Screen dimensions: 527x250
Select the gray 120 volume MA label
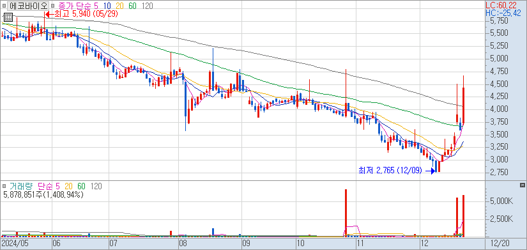tap(96, 186)
